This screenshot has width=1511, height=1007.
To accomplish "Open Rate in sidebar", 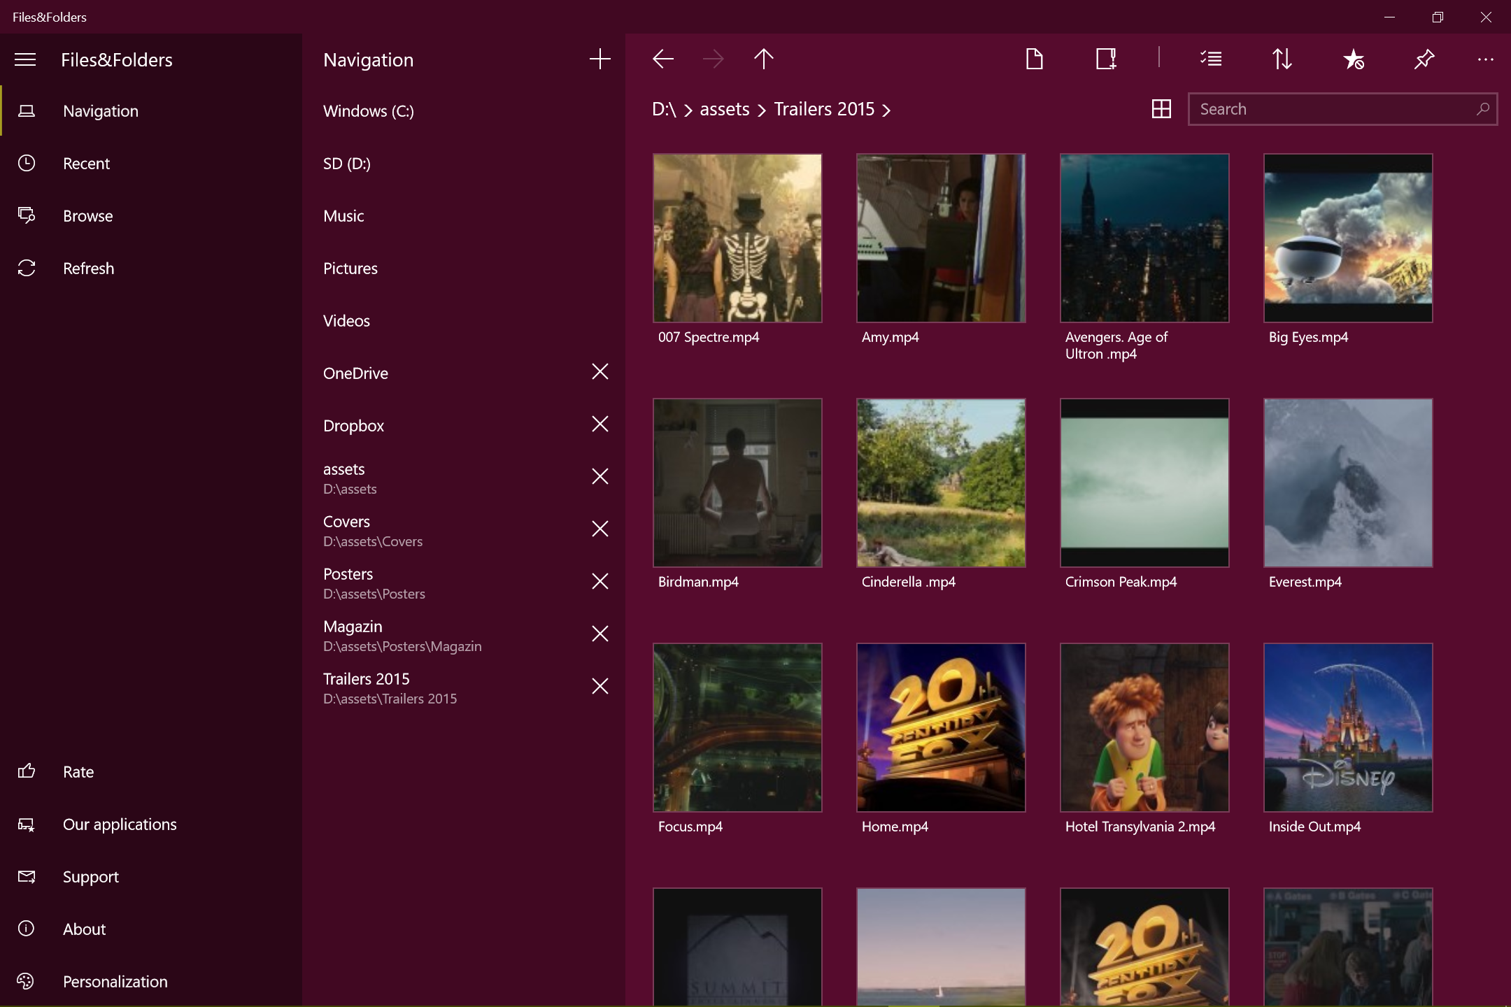I will (x=151, y=772).
